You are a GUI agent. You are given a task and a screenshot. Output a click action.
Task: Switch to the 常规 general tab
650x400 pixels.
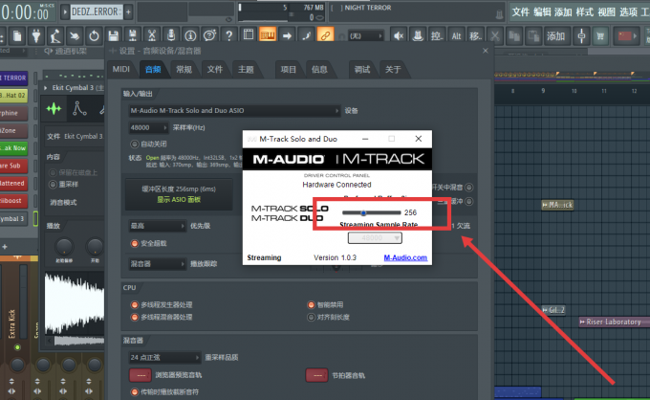click(184, 69)
